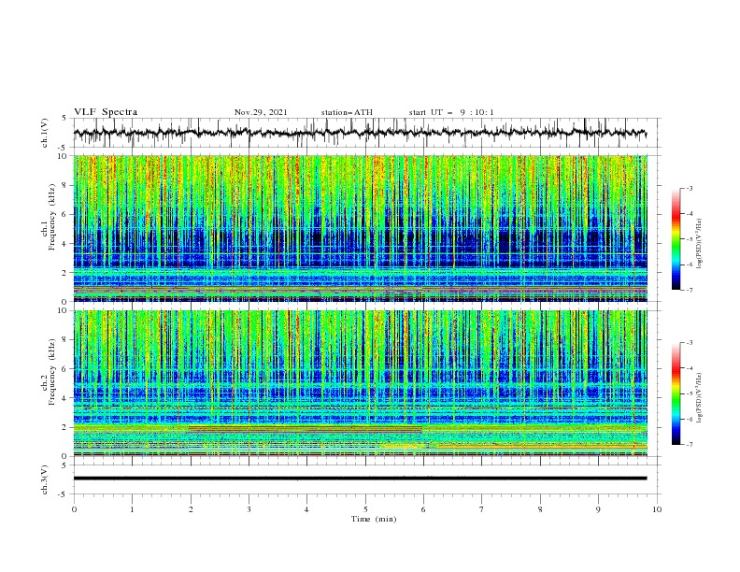
Task: Click the '5' tick on ch.3(V) axis
Action: (x=64, y=465)
